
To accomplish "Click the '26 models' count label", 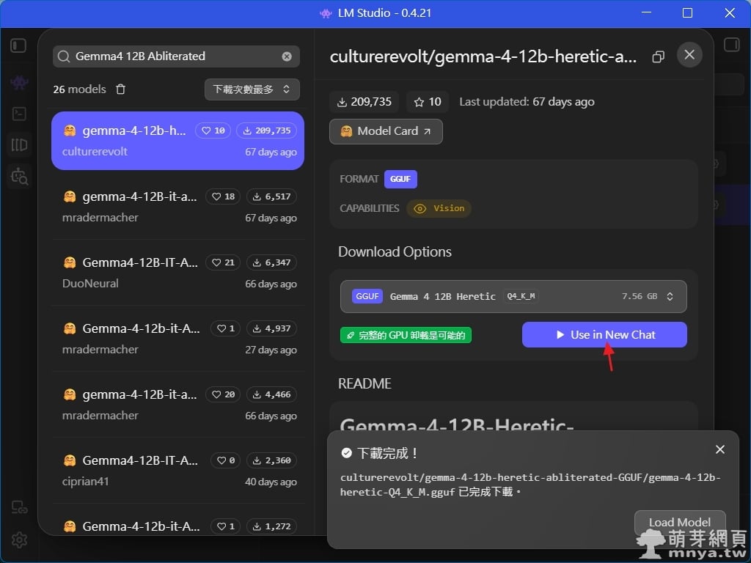I will 79,89.
